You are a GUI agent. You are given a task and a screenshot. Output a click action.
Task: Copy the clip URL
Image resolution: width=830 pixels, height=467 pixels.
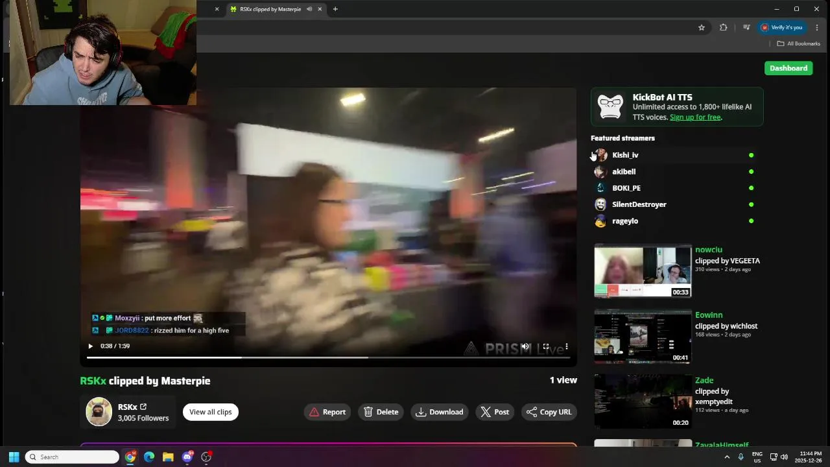pyautogui.click(x=549, y=412)
